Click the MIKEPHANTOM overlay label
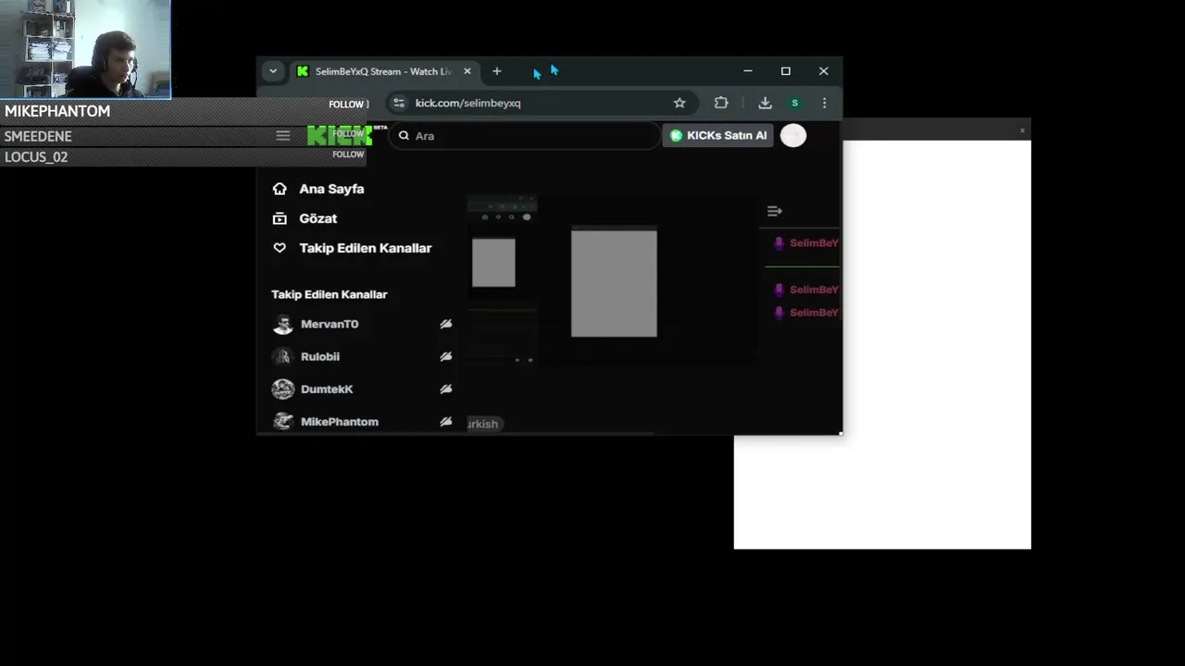The width and height of the screenshot is (1185, 666). pyautogui.click(x=57, y=111)
